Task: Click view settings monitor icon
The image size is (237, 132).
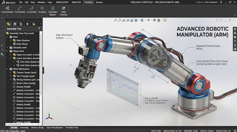Action: pos(165,20)
